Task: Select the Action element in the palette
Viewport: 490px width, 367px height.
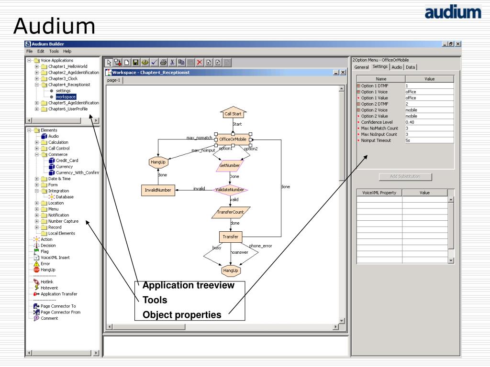Action: [x=43, y=239]
